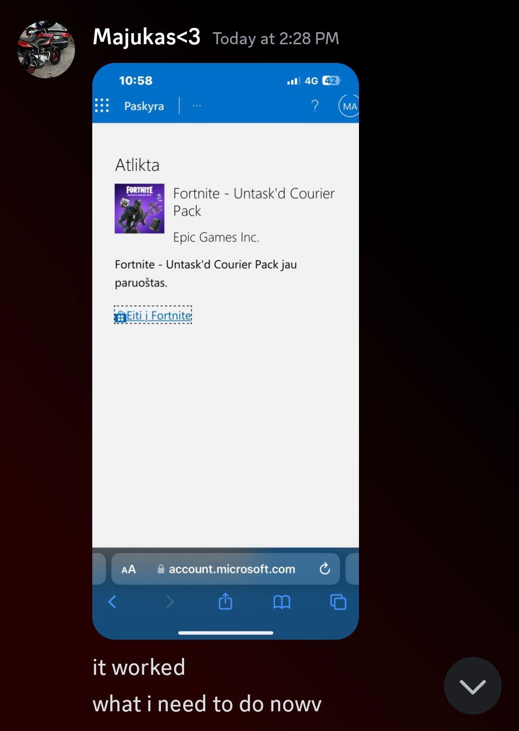
Task: Tap the lock icon in address bar
Action: (x=161, y=569)
